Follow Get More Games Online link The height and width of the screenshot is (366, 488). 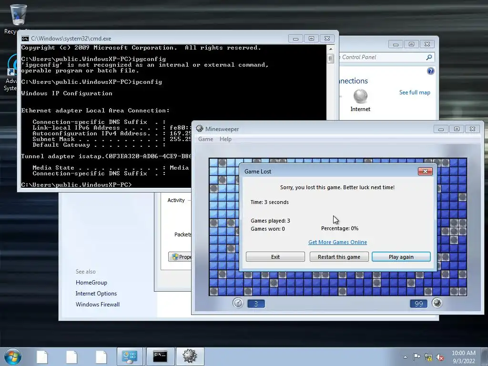338,242
